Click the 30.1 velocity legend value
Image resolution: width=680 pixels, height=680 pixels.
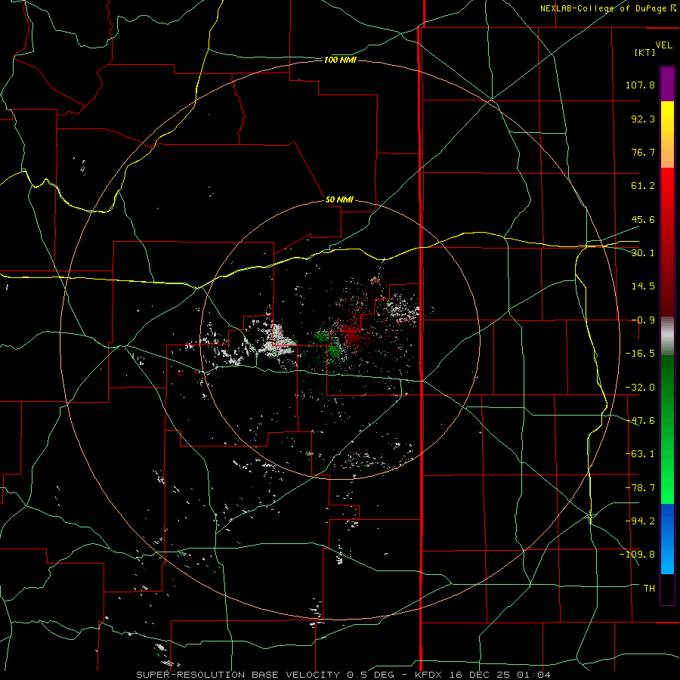pos(643,253)
